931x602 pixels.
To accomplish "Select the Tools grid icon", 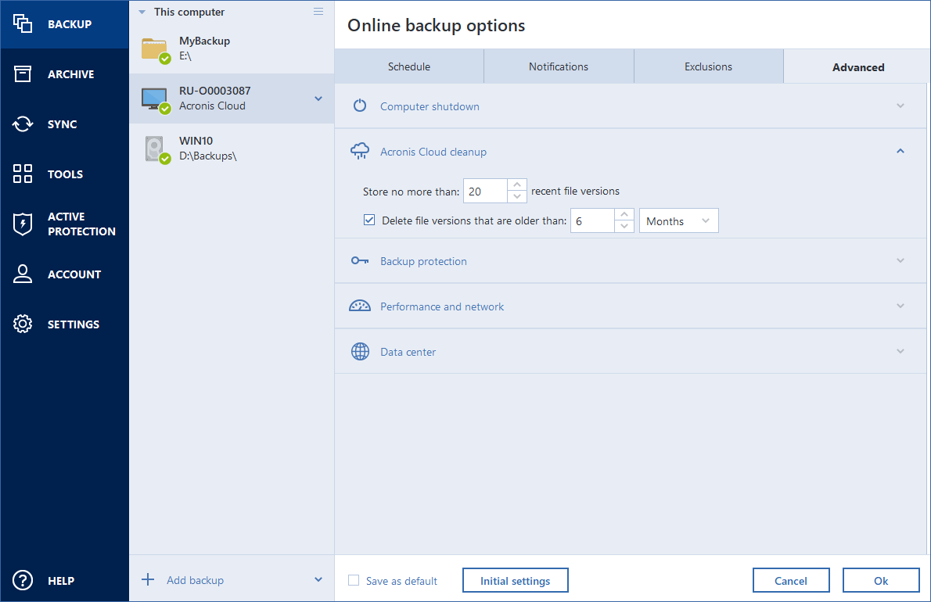I will point(23,174).
